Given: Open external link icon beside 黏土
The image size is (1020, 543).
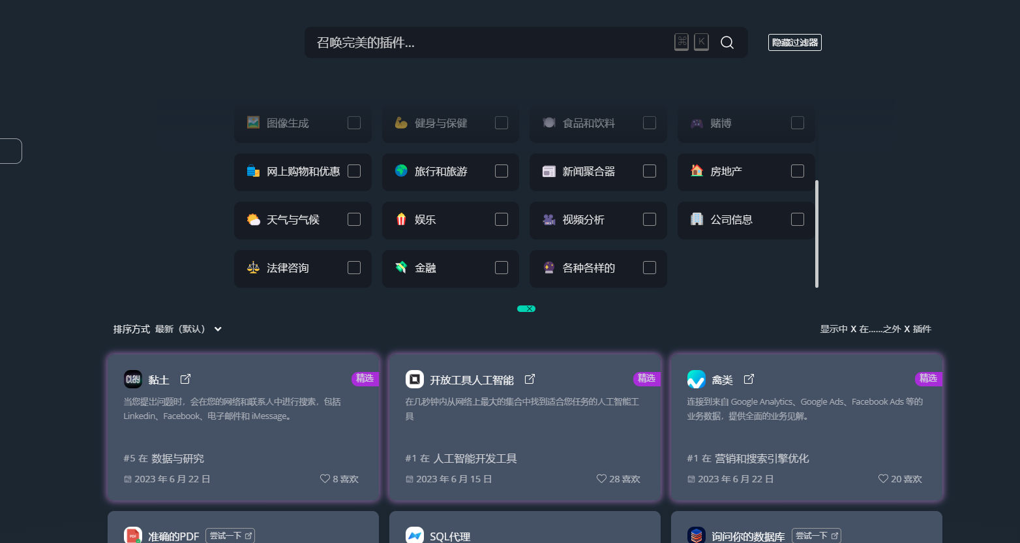Looking at the screenshot, I should point(185,379).
